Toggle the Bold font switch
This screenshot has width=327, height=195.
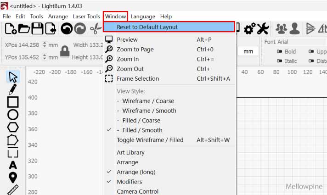279,52
